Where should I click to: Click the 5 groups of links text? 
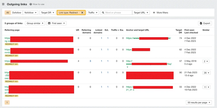click(14, 23)
